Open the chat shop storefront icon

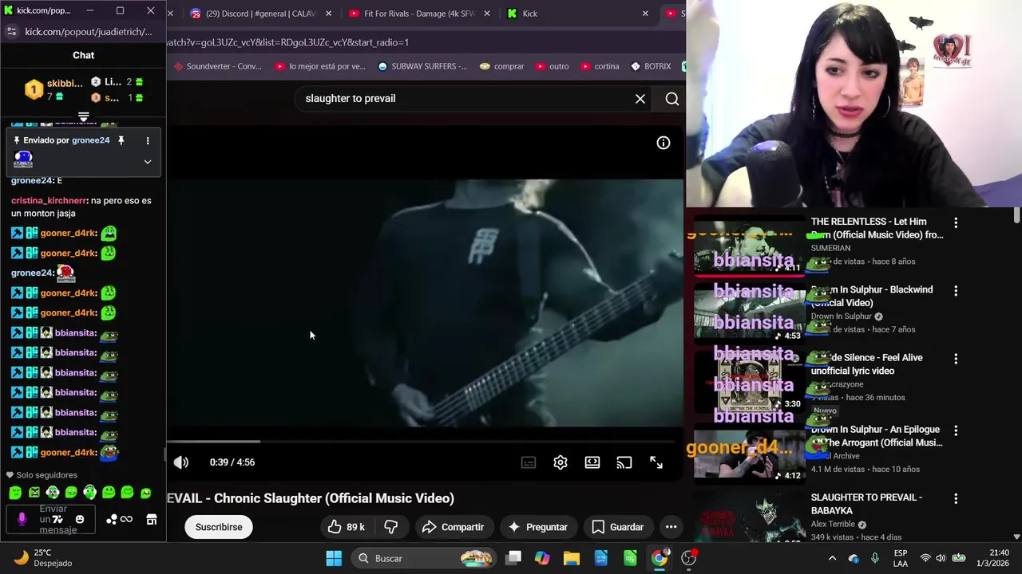tap(151, 520)
